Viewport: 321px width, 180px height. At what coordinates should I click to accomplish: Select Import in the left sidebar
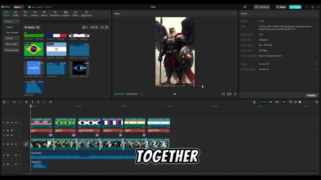[10, 27]
